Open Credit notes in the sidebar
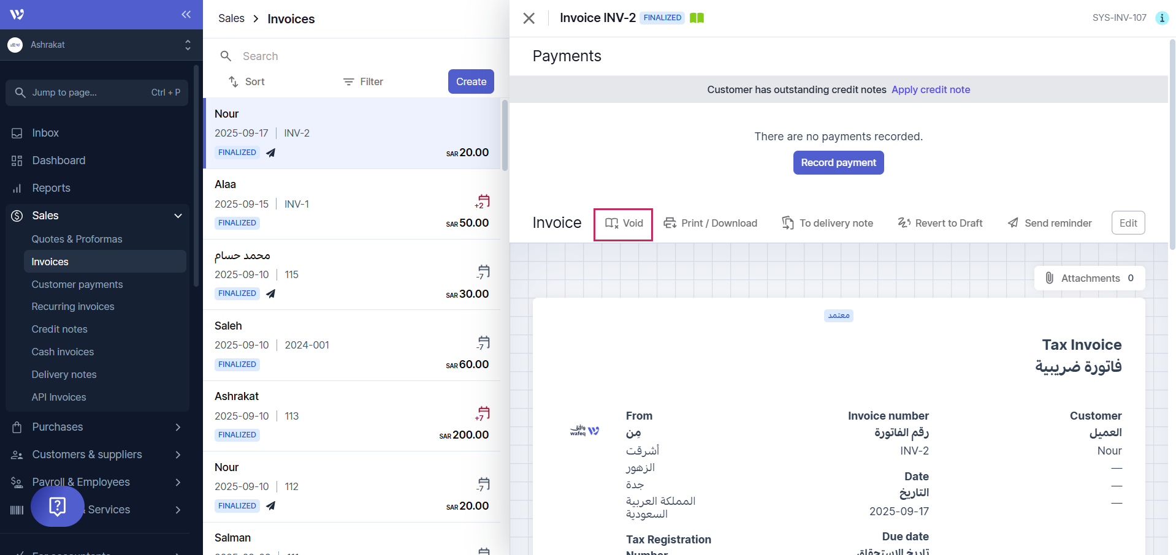The height and width of the screenshot is (555, 1176). point(59,329)
